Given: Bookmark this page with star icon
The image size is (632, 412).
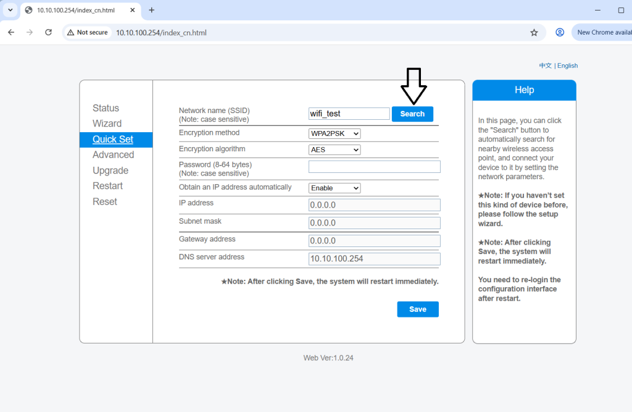Looking at the screenshot, I should click(534, 32).
